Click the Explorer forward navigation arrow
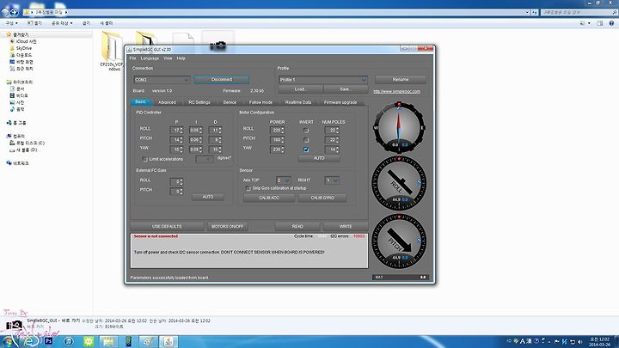This screenshot has height=348, width=619. click(x=15, y=12)
